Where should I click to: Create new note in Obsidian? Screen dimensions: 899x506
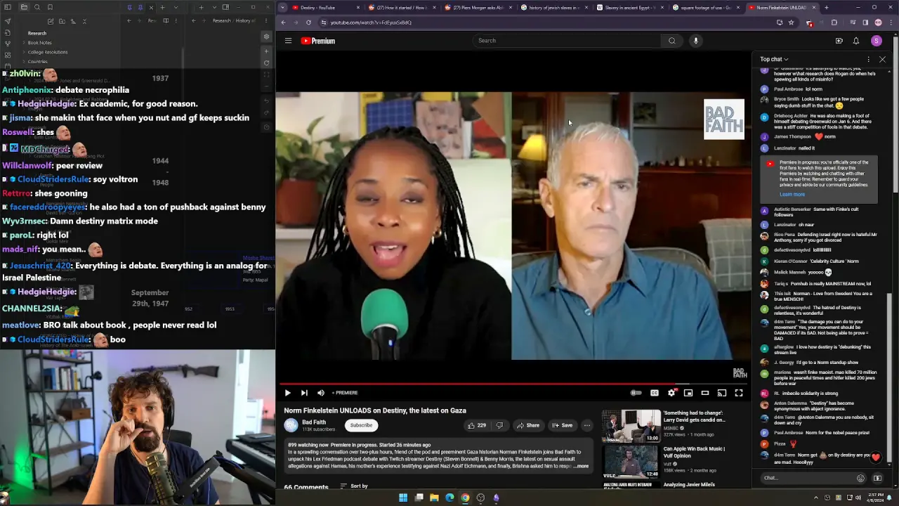click(49, 21)
